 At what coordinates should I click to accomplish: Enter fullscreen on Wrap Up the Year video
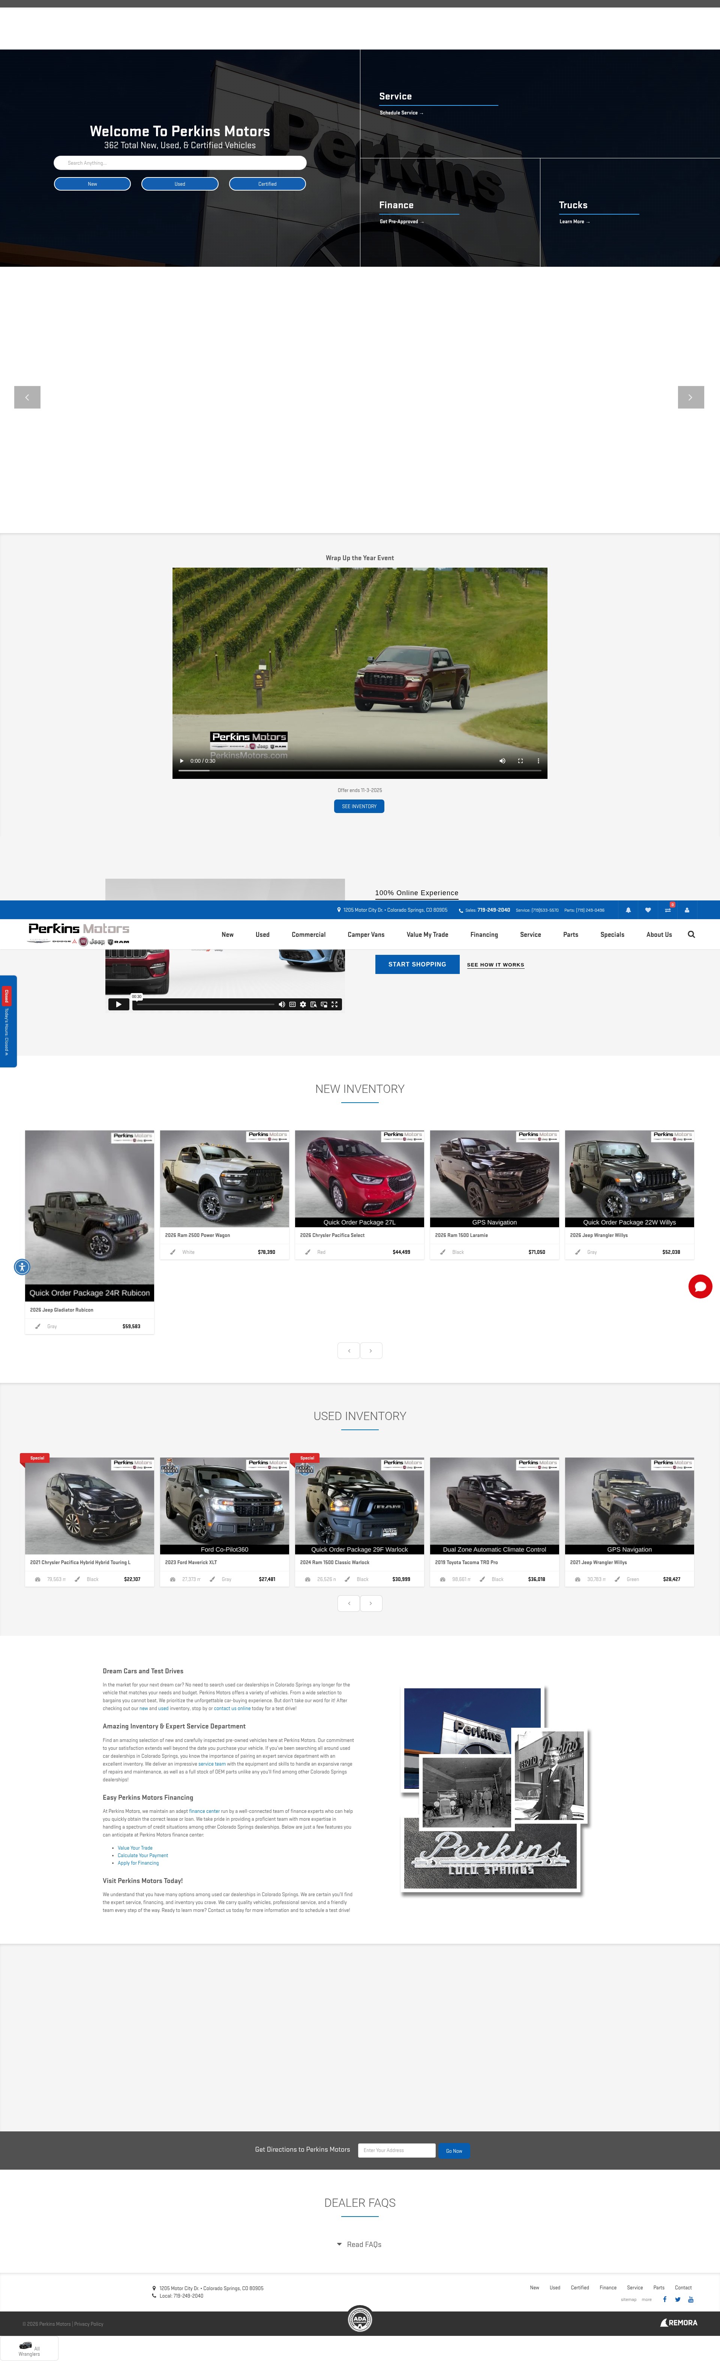[520, 761]
